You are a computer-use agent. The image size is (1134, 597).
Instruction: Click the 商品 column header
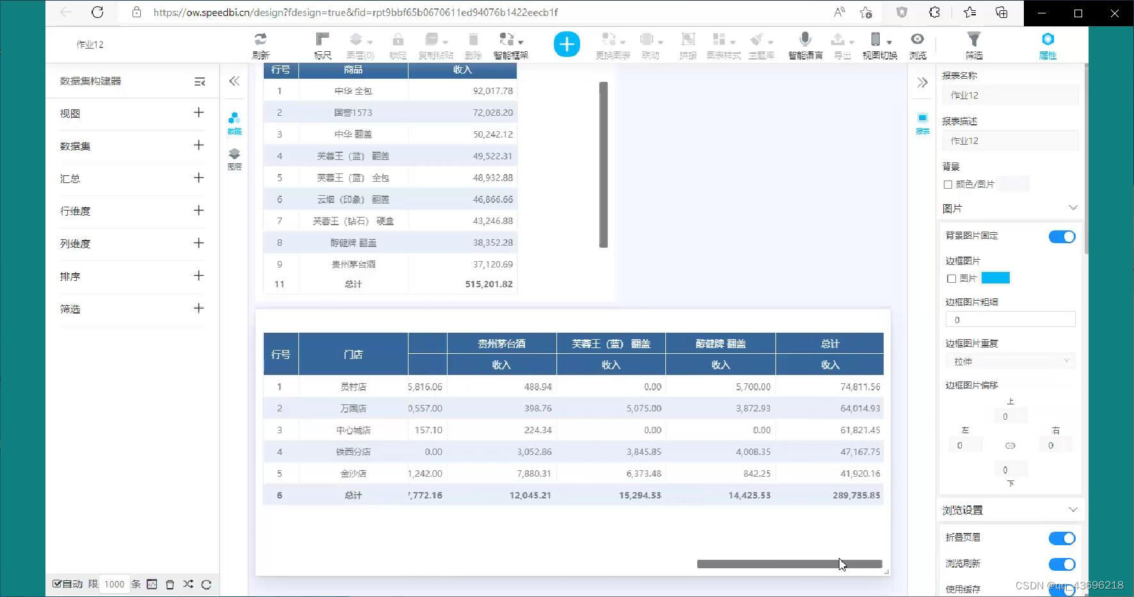[x=353, y=70]
